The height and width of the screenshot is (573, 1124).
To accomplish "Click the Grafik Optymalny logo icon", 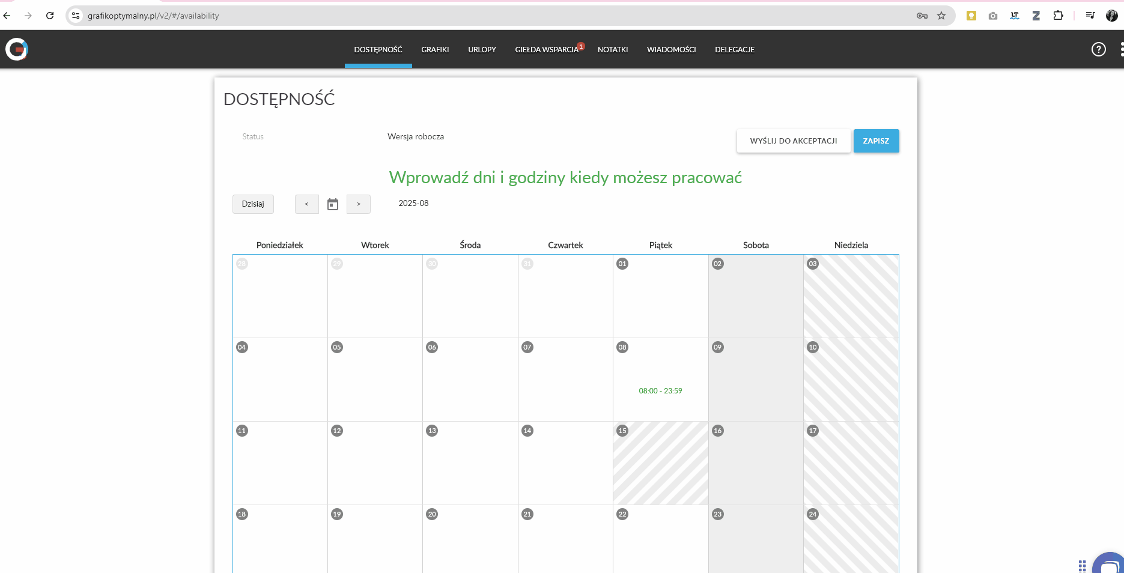I will coord(17,49).
